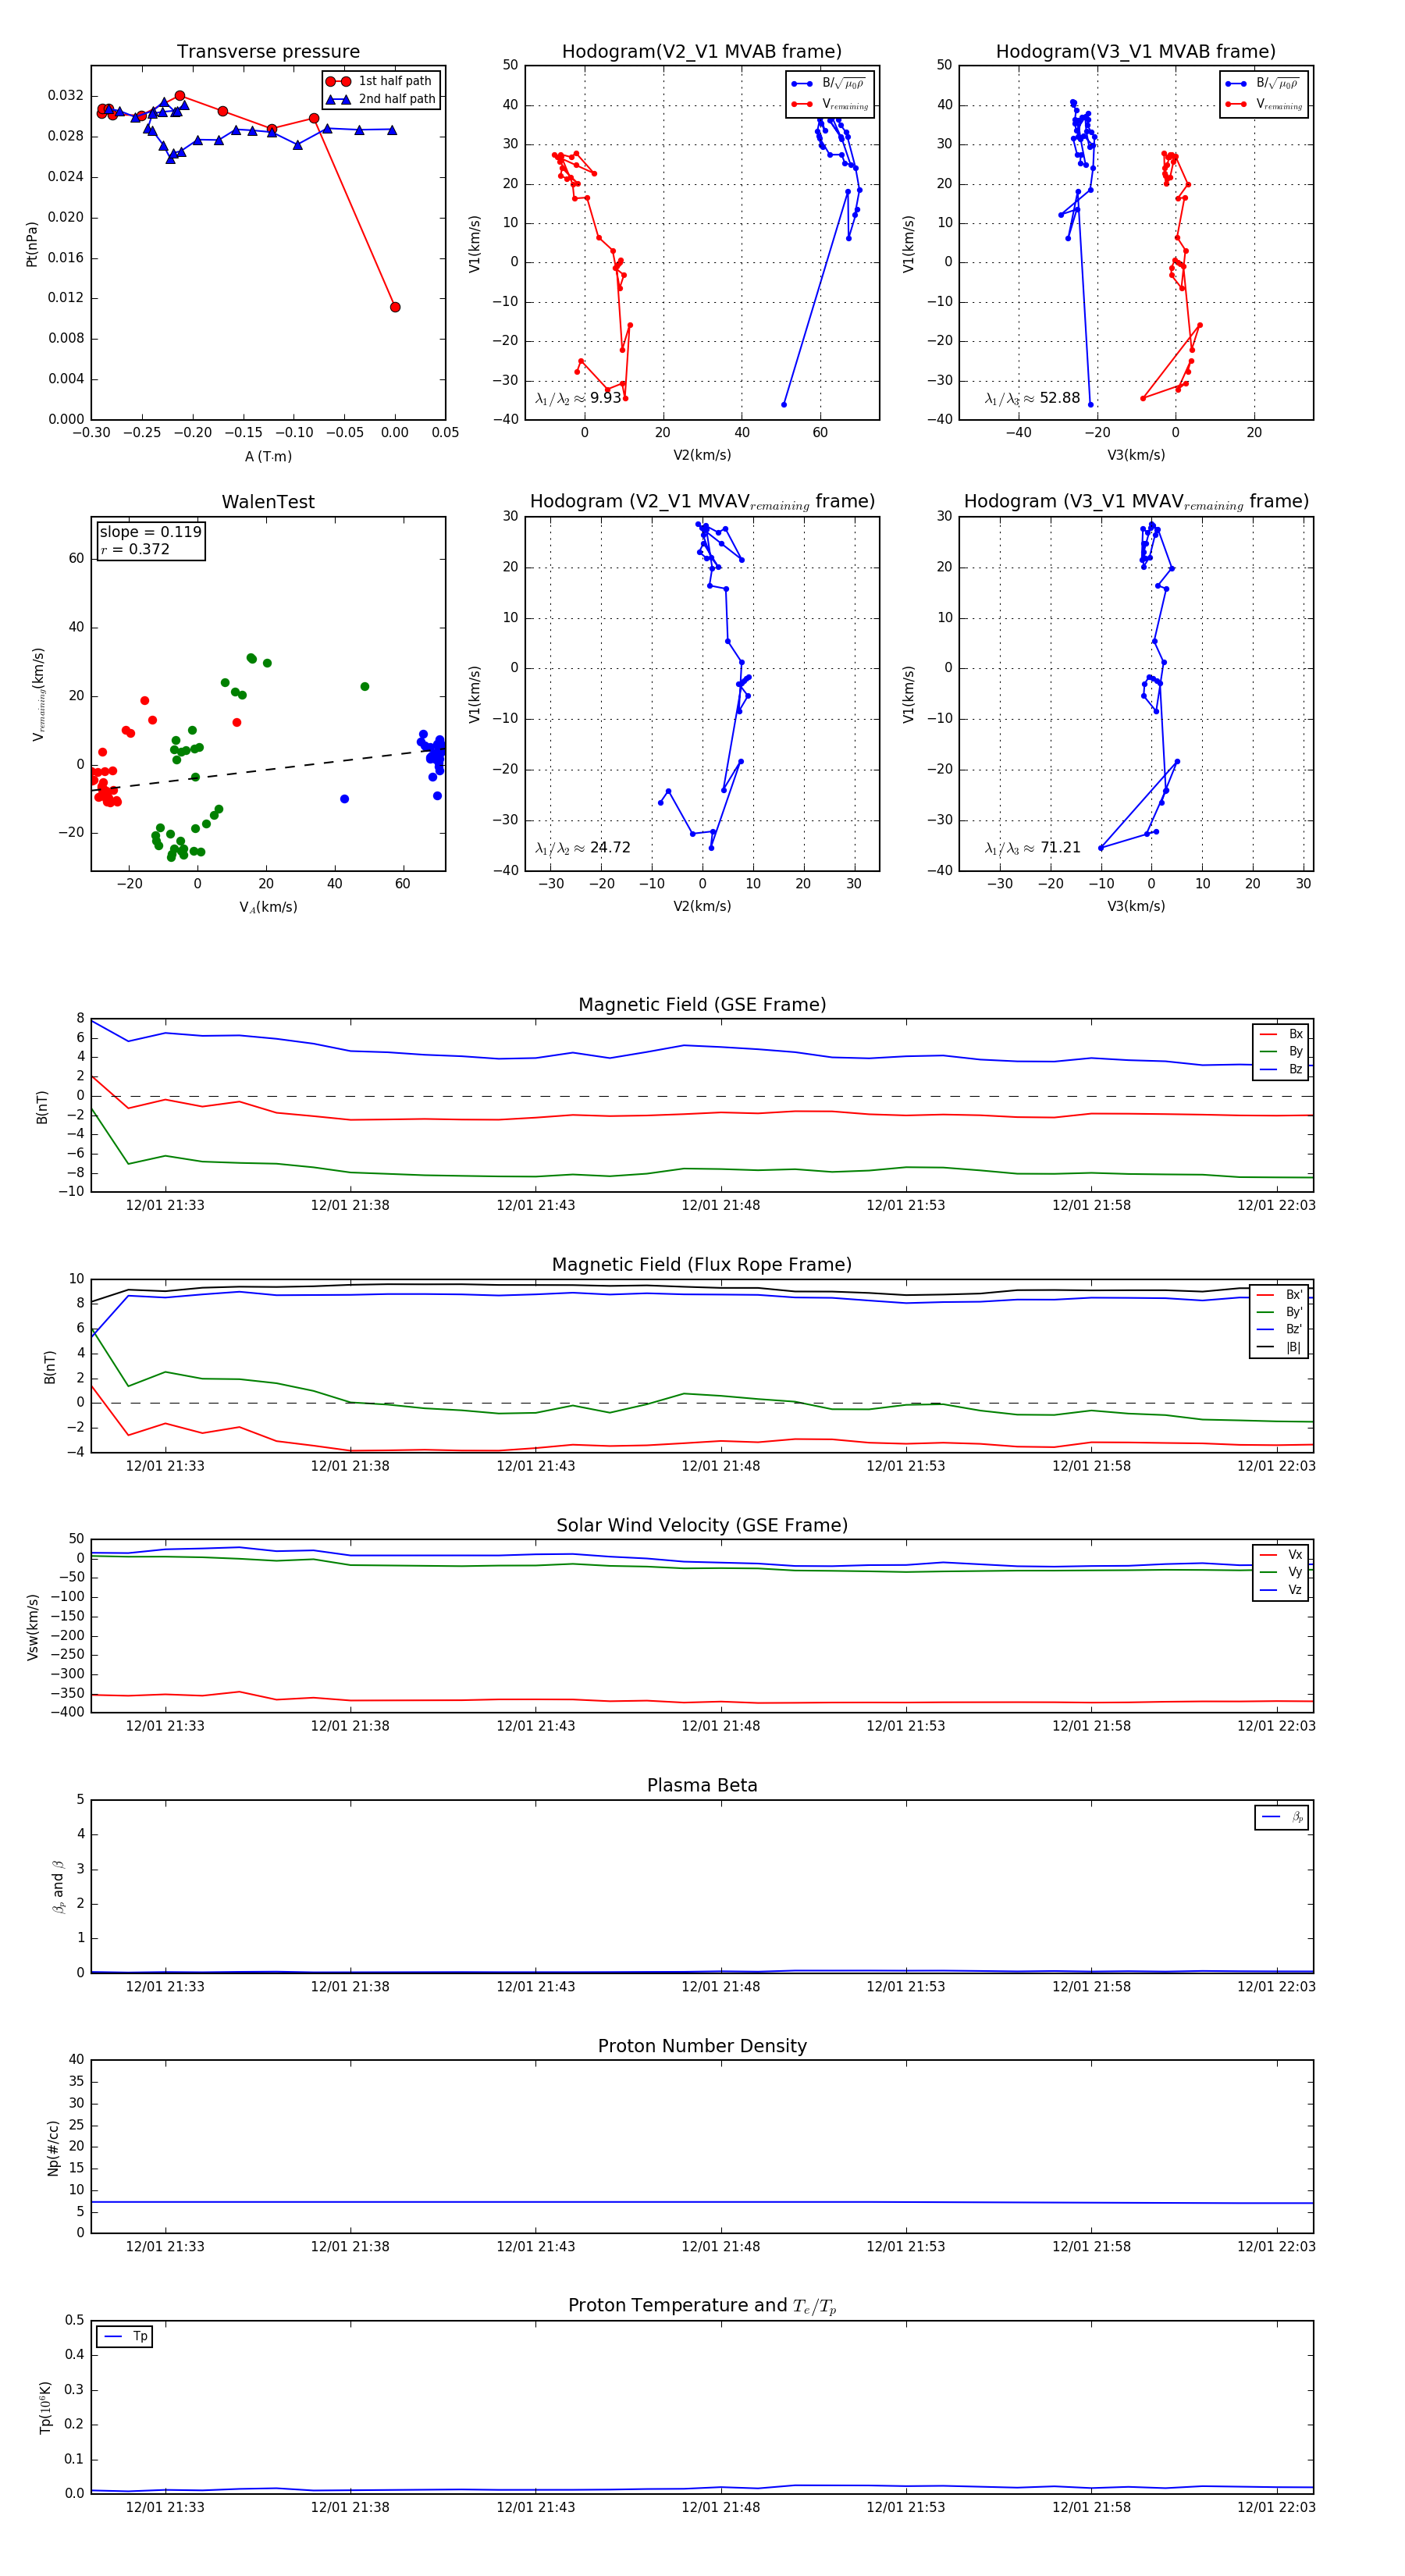Click the 'Pt(nPa)' axis label
The image size is (1405, 2576).
click(31, 243)
